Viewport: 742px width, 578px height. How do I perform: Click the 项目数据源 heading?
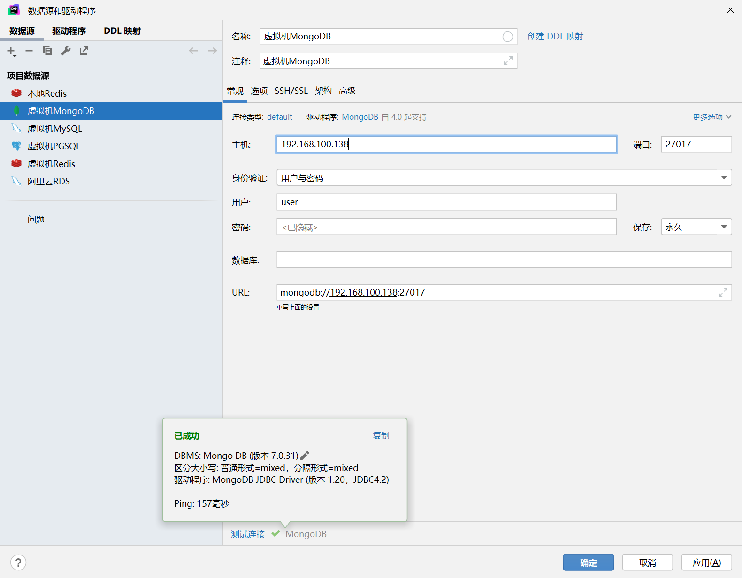pos(28,76)
